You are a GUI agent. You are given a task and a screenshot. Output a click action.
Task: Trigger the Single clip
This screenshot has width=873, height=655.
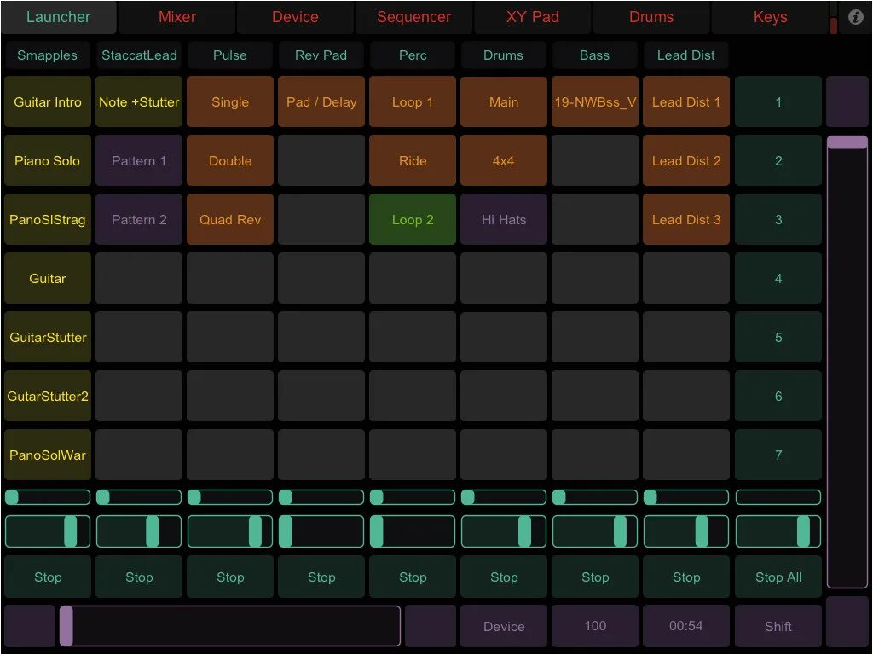230,102
